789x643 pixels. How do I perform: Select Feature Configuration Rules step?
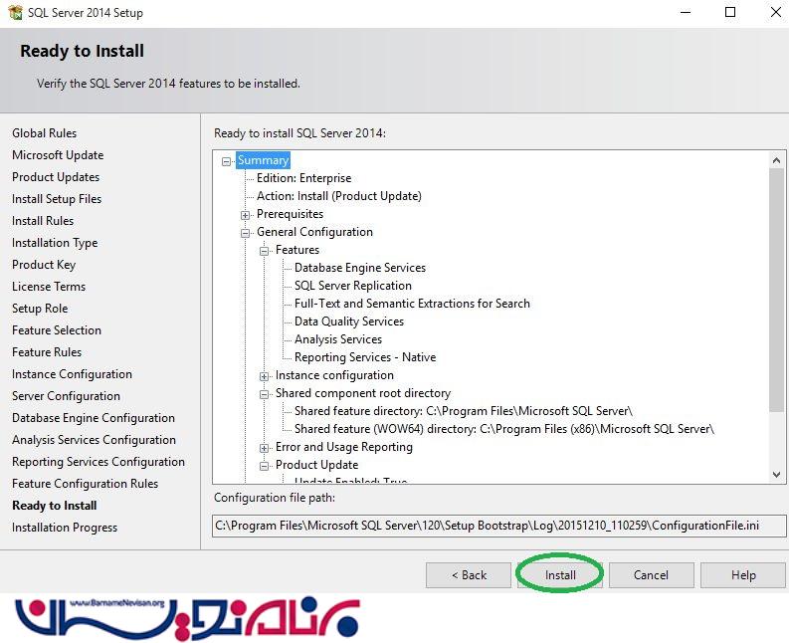85,484
